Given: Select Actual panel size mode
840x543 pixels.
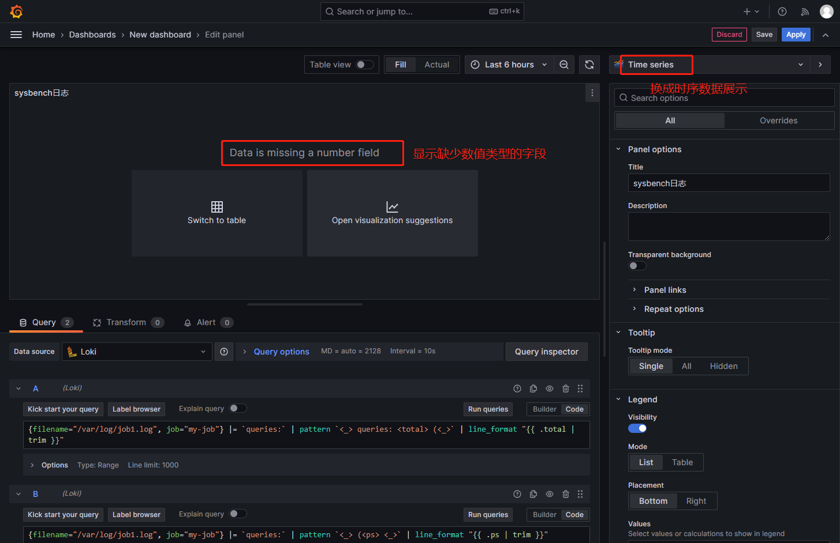Looking at the screenshot, I should tap(437, 65).
